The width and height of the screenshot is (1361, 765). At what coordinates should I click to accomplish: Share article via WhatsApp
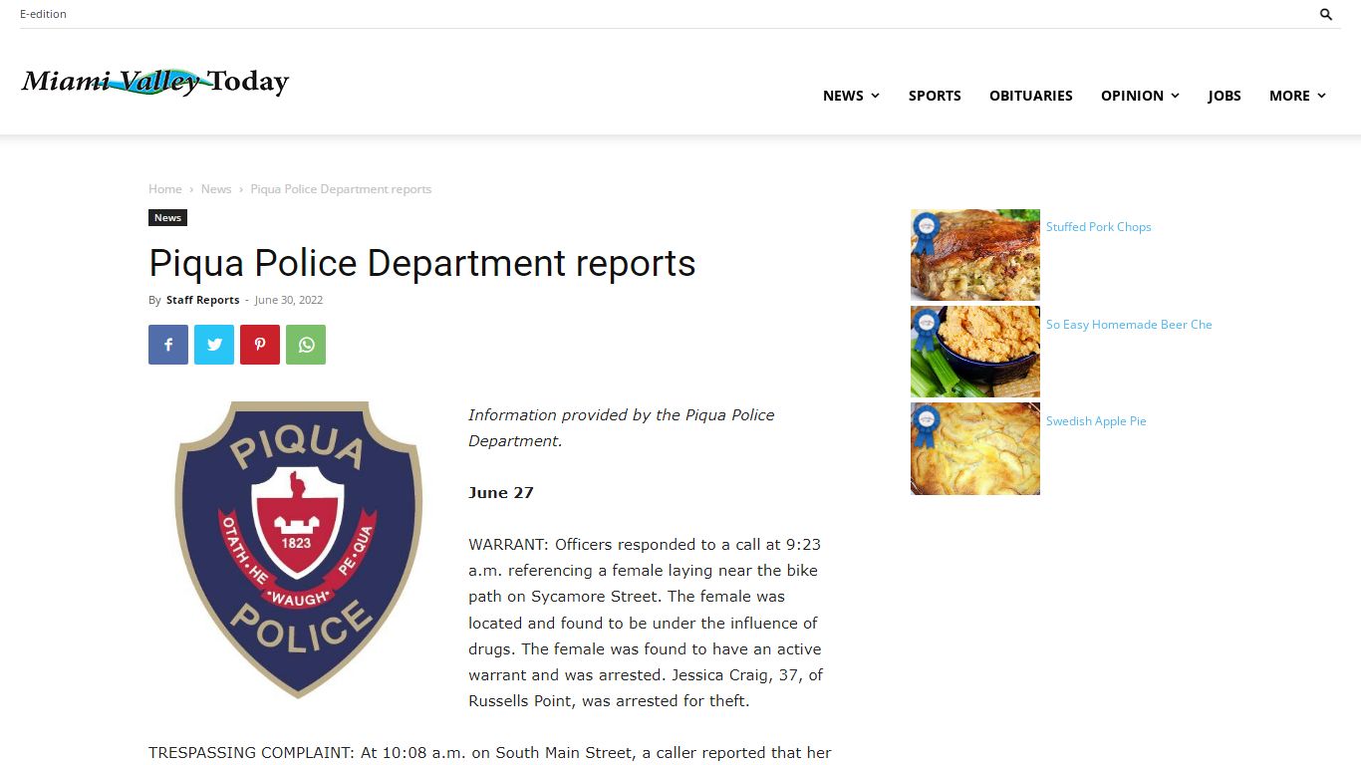(x=306, y=345)
